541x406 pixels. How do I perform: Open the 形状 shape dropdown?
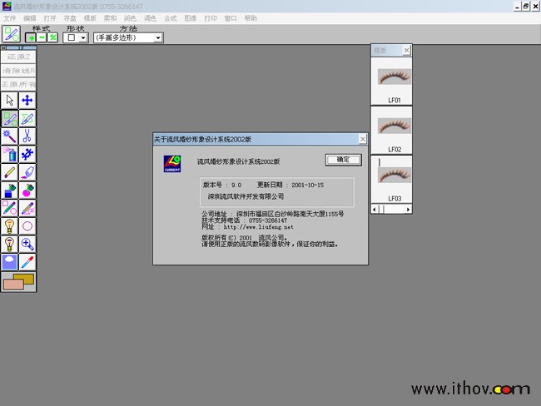coord(83,37)
